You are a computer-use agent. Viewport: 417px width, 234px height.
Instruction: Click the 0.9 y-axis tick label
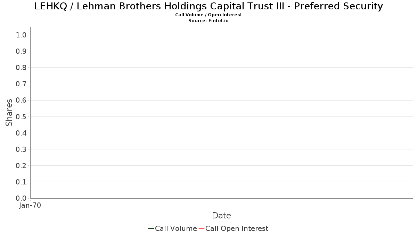[21, 51]
